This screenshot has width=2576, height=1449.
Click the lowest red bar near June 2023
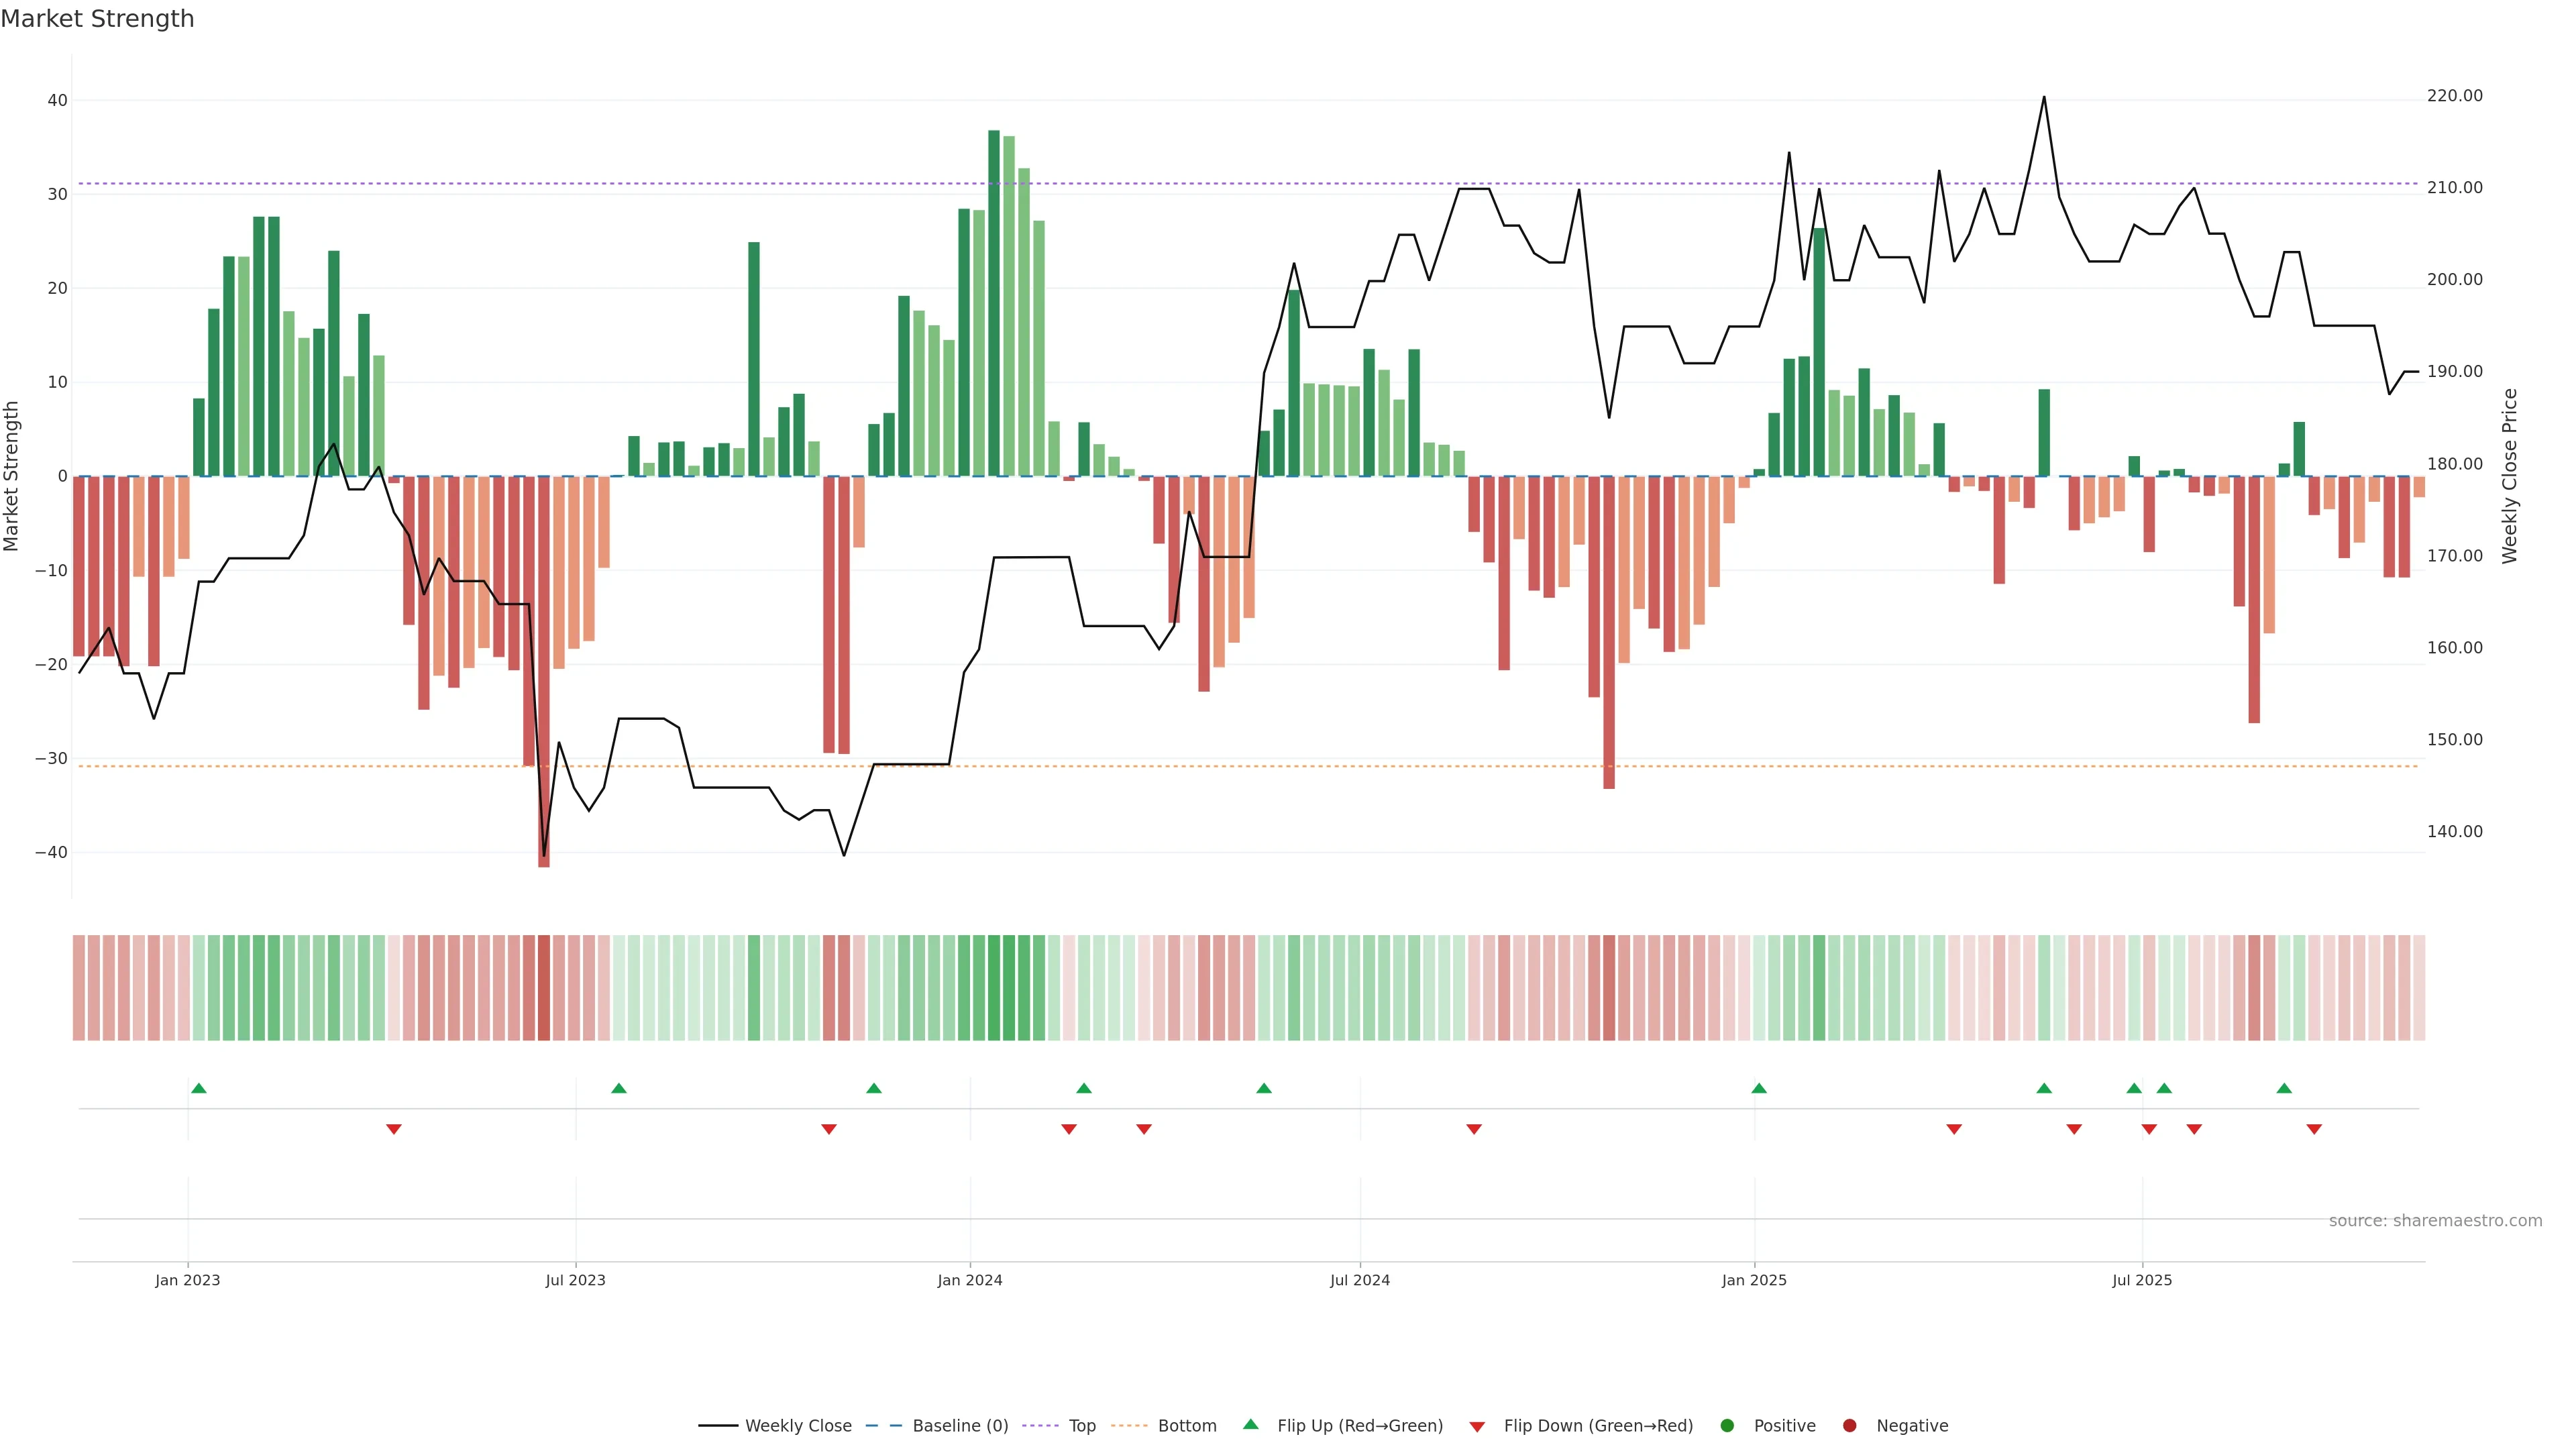click(544, 670)
